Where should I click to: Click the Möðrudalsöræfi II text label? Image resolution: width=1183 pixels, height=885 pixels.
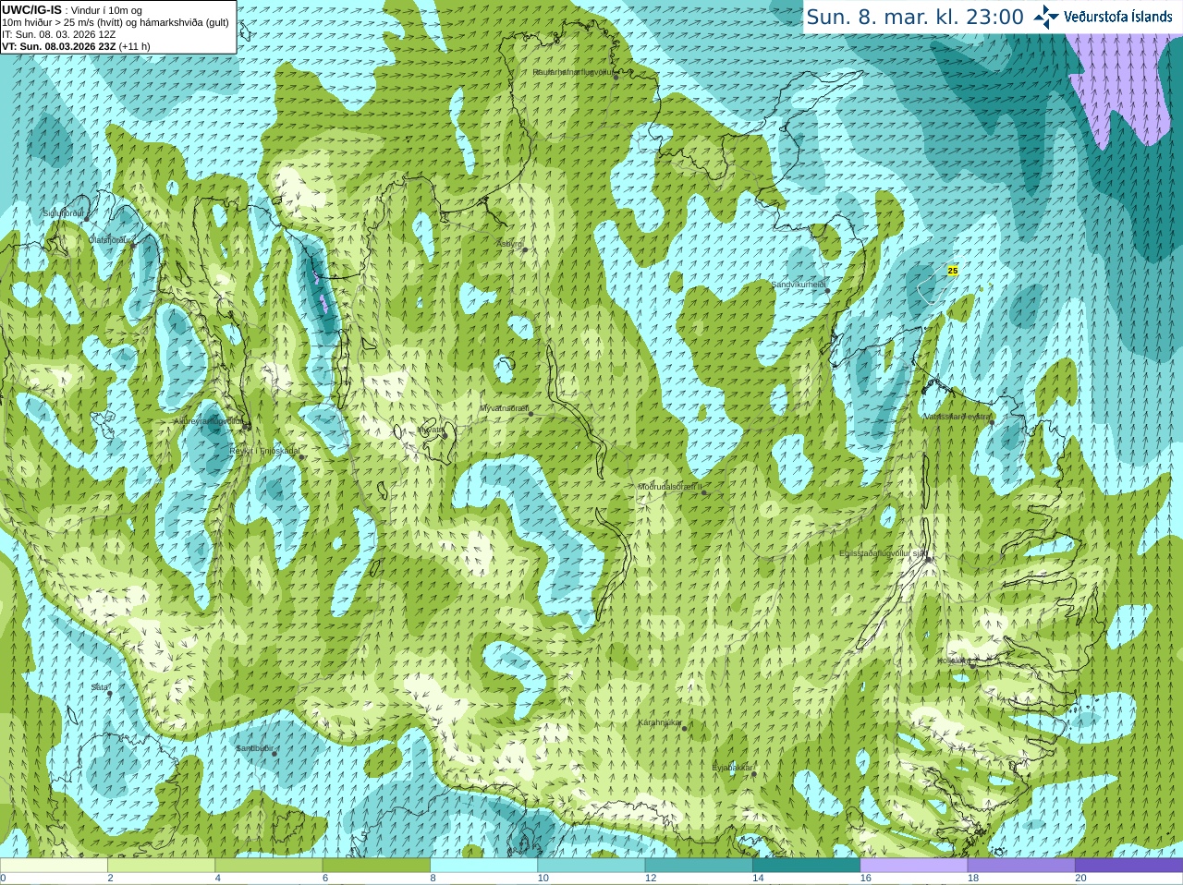tap(670, 487)
